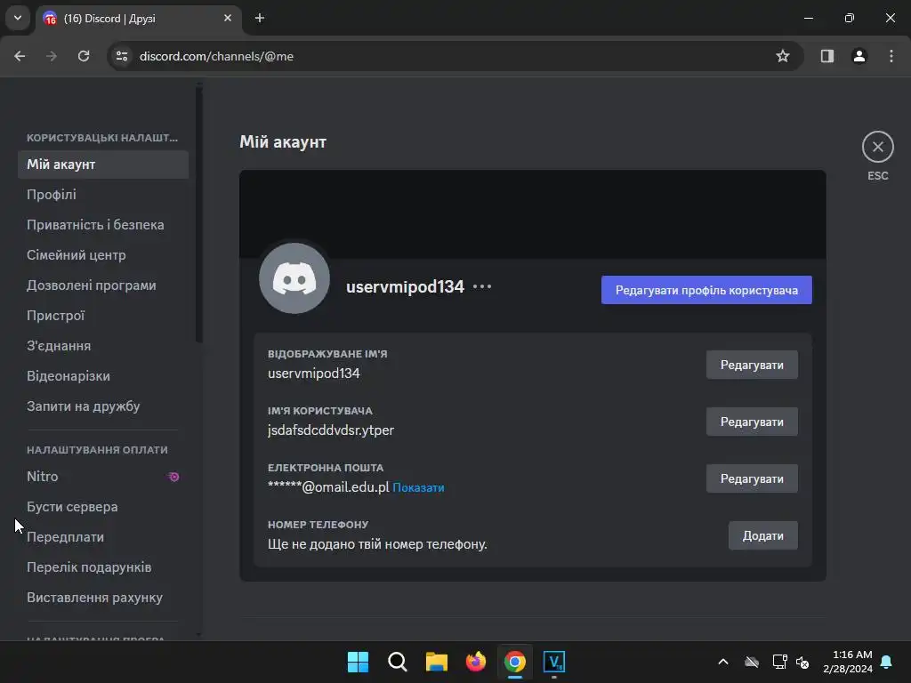Open notifications bell in taskbar
Viewport: 911px width, 683px height.
[x=887, y=662]
